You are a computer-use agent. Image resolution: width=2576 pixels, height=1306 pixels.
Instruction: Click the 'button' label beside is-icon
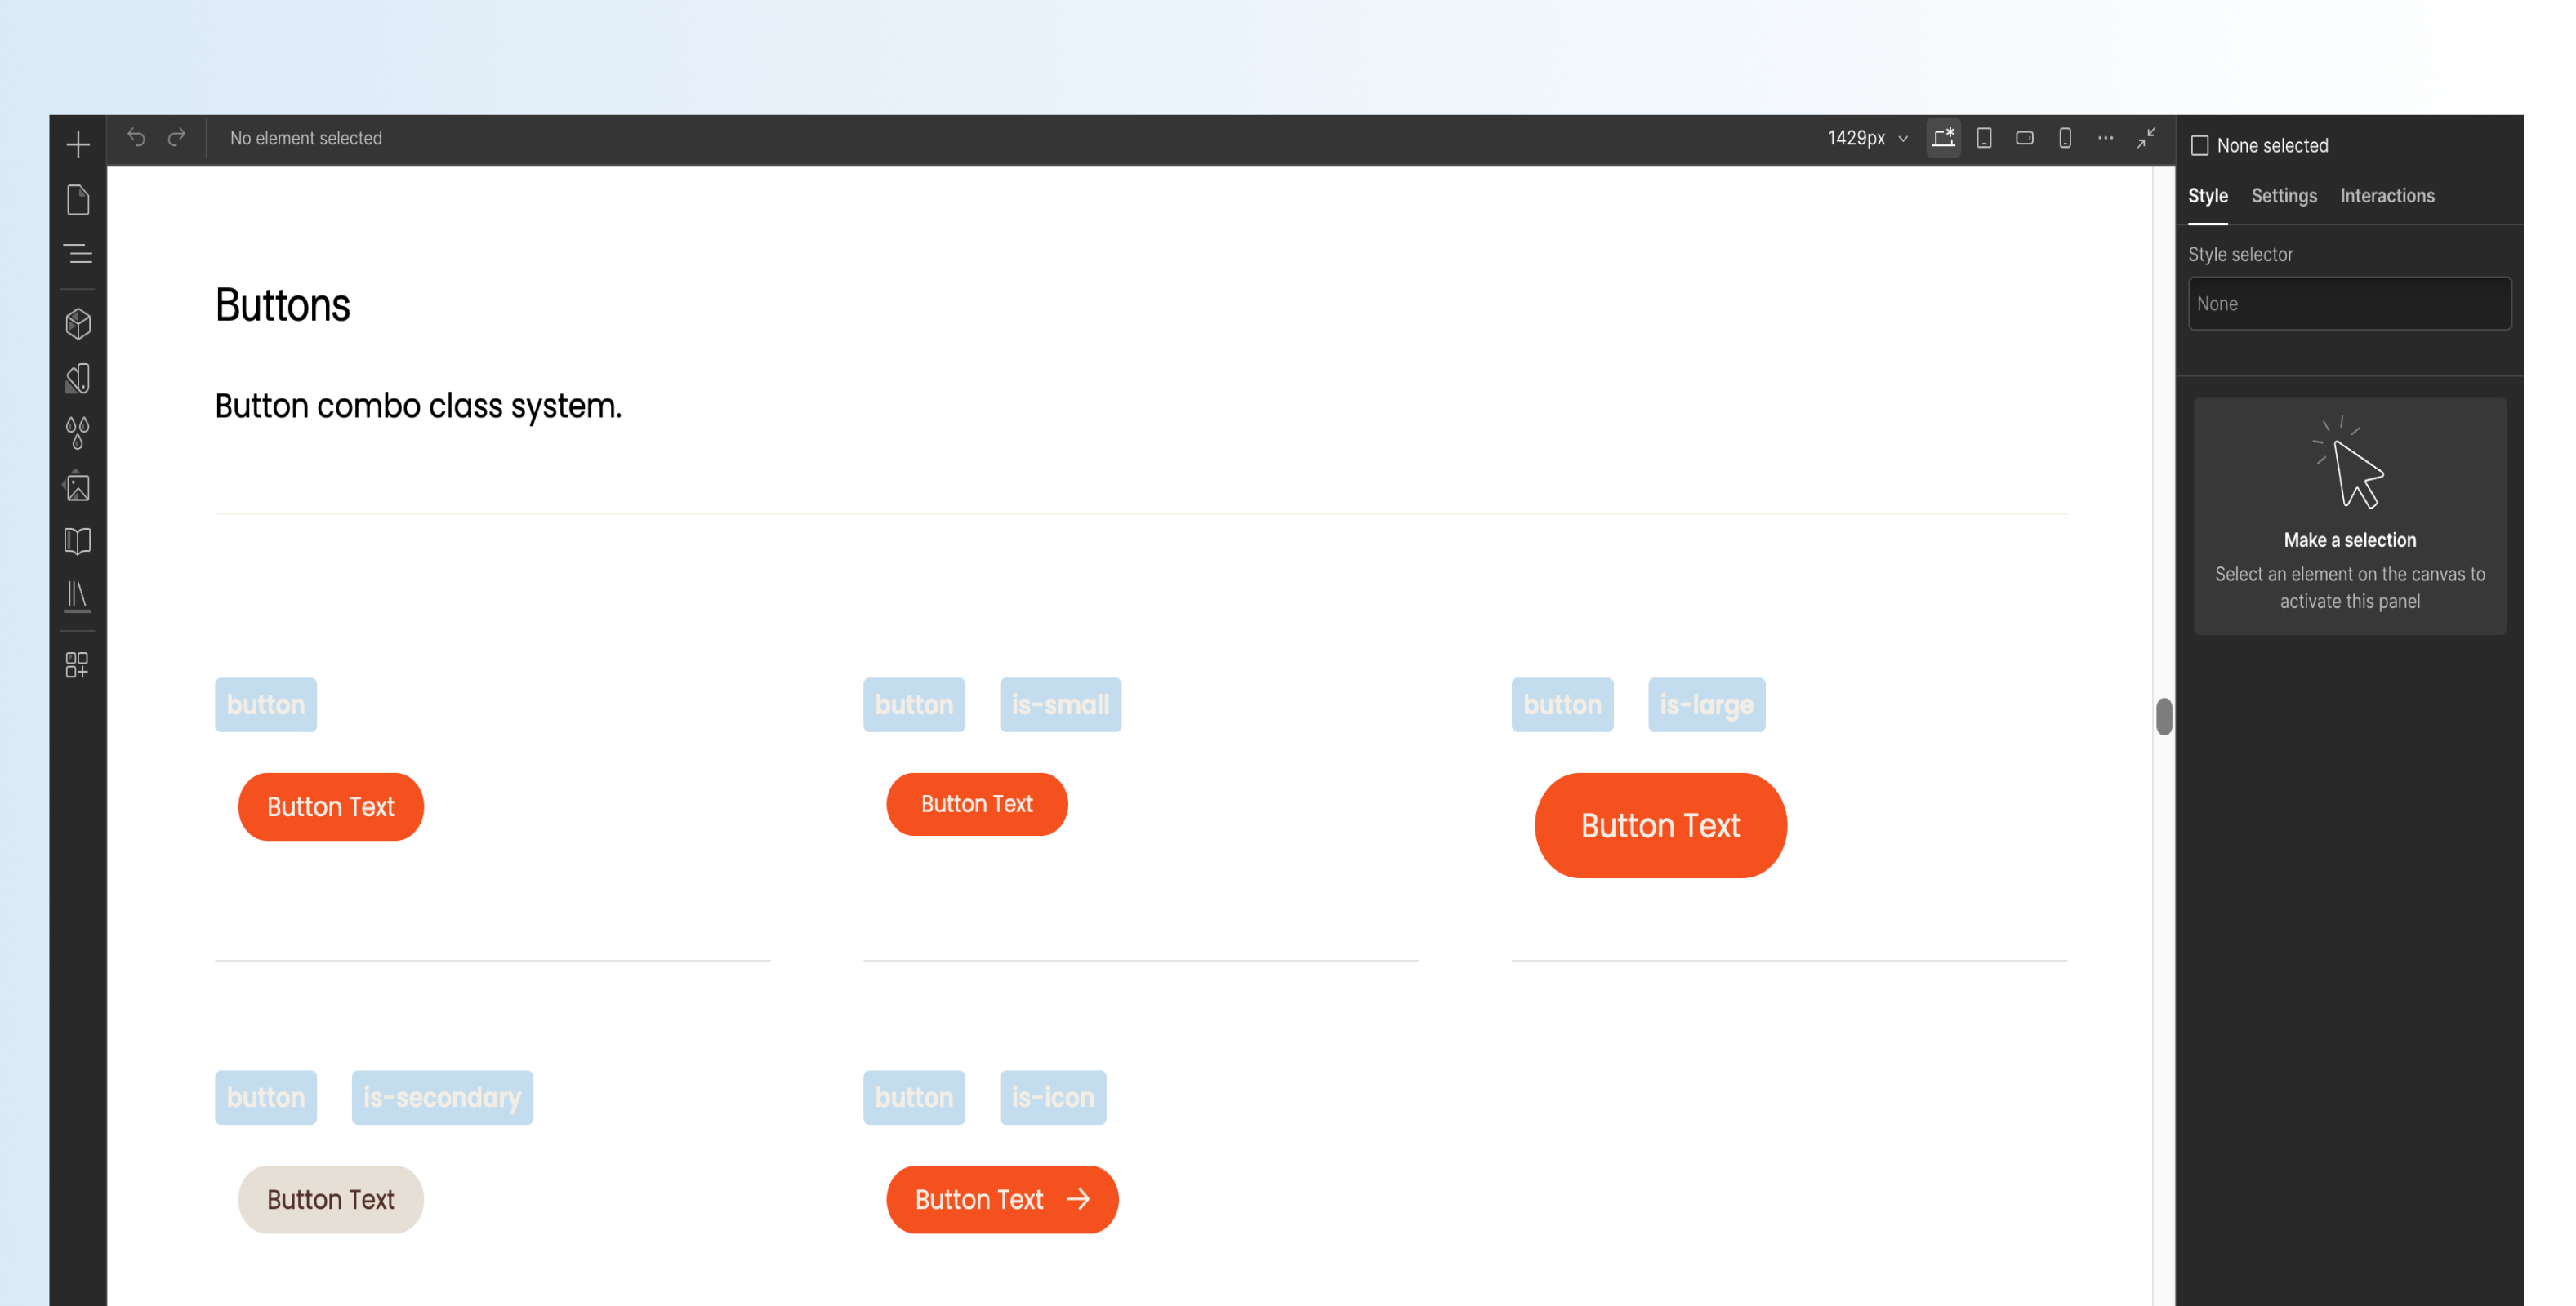tap(914, 1097)
